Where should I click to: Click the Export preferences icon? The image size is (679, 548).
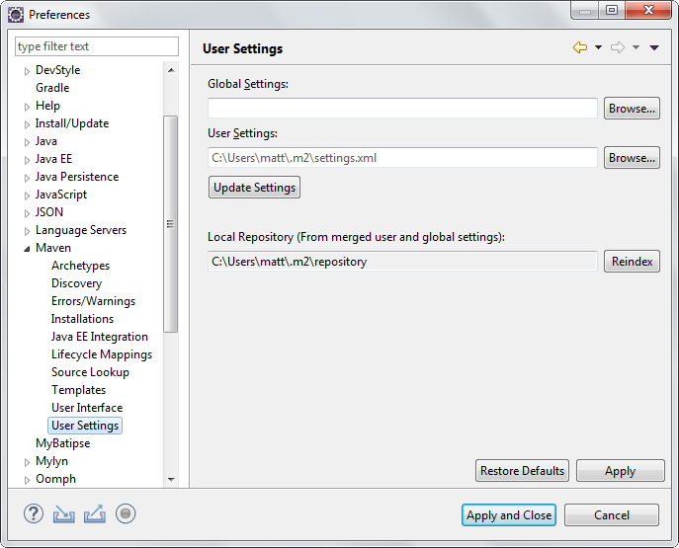pyautogui.click(x=94, y=514)
